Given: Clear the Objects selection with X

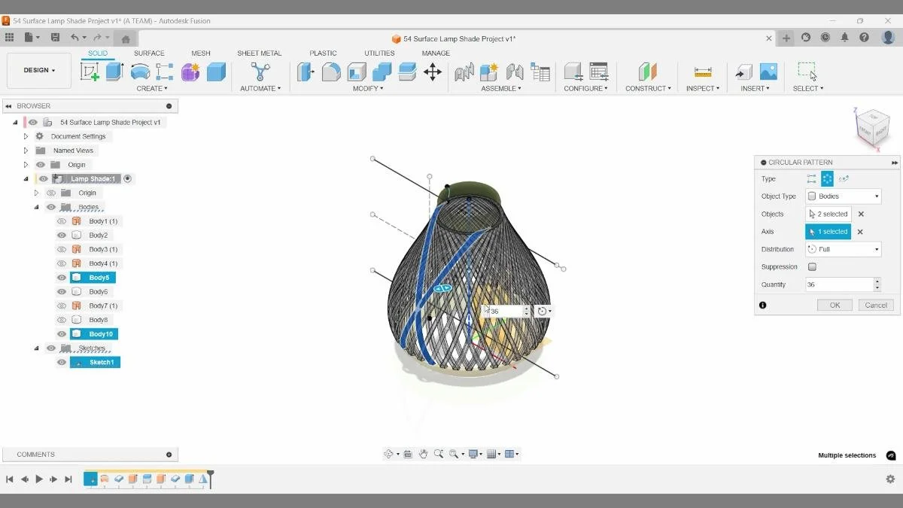Looking at the screenshot, I should coord(861,214).
